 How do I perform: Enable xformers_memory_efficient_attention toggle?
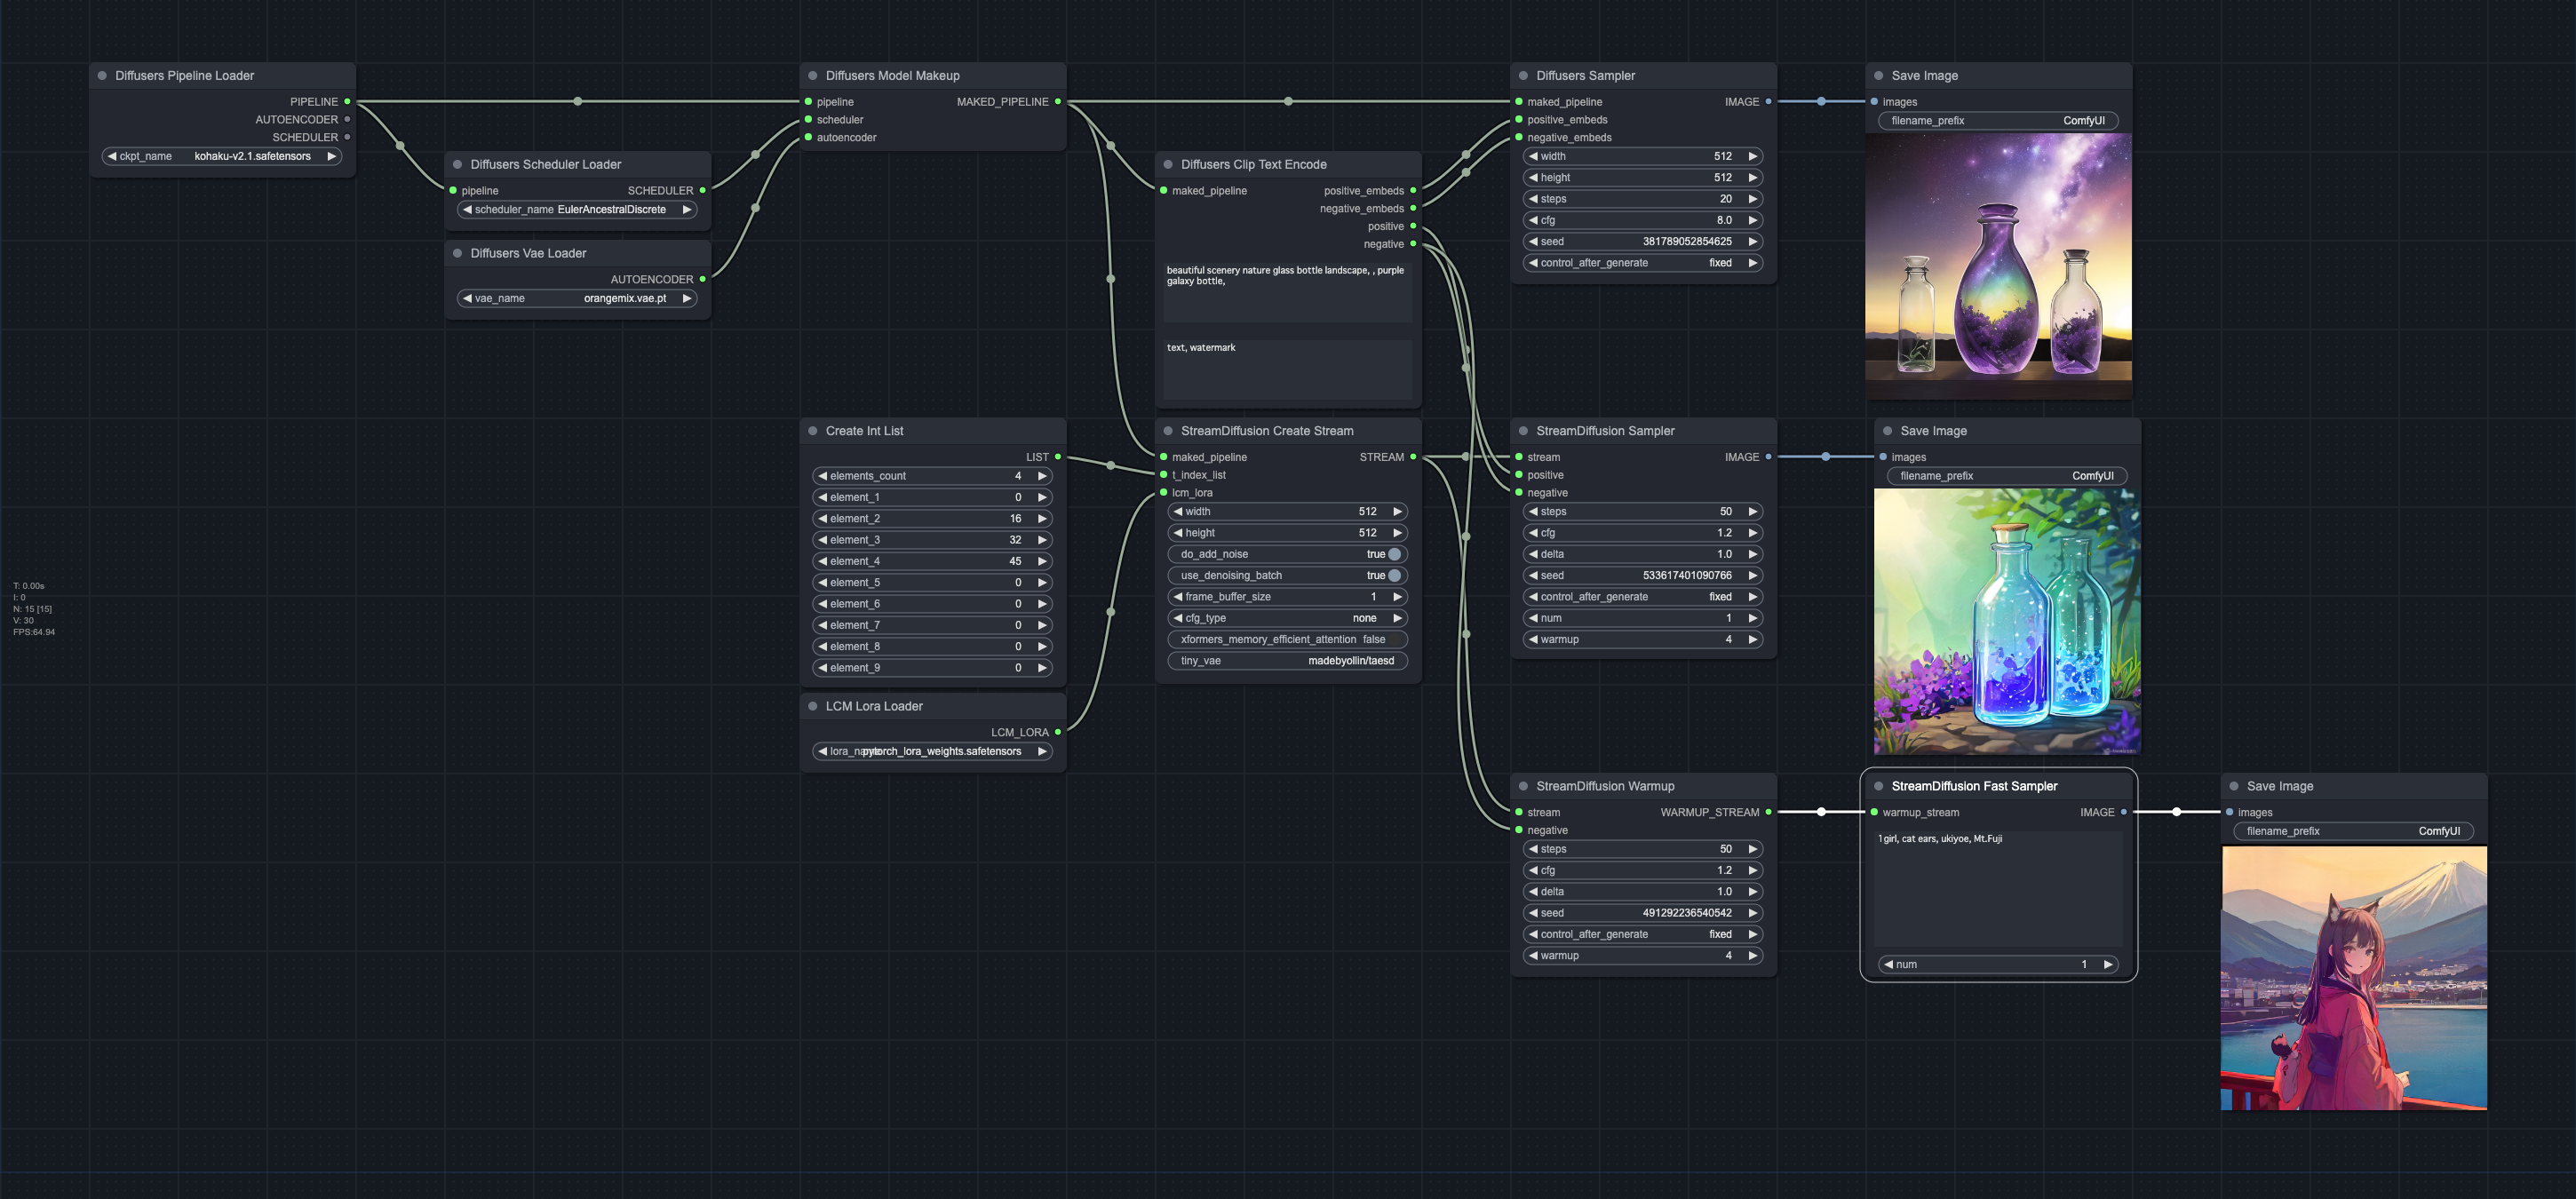[x=1394, y=639]
